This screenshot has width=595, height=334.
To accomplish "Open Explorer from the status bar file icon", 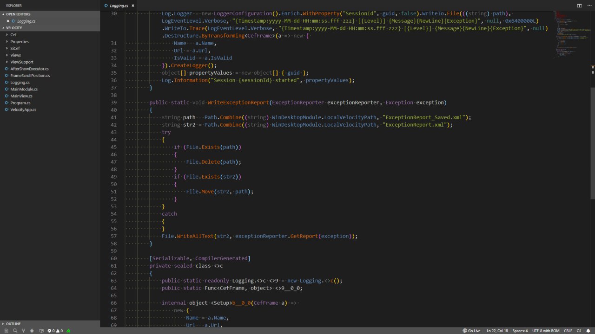I will [7, 331].
